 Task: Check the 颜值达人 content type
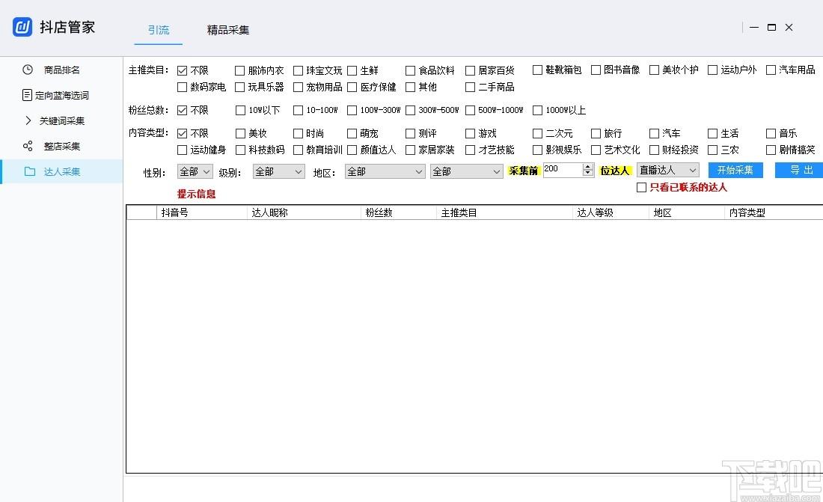point(352,150)
